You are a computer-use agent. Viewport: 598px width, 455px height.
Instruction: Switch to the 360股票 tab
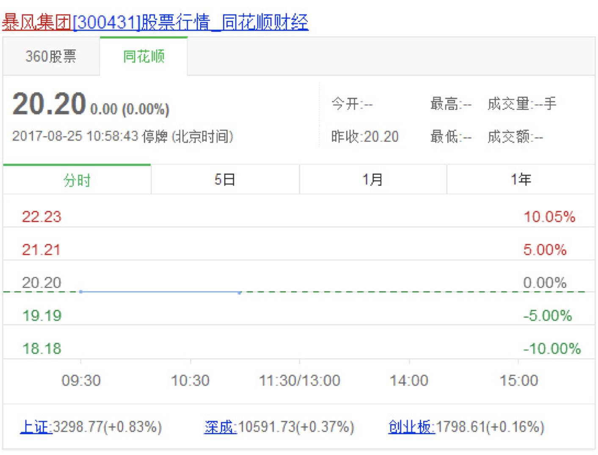pos(51,56)
